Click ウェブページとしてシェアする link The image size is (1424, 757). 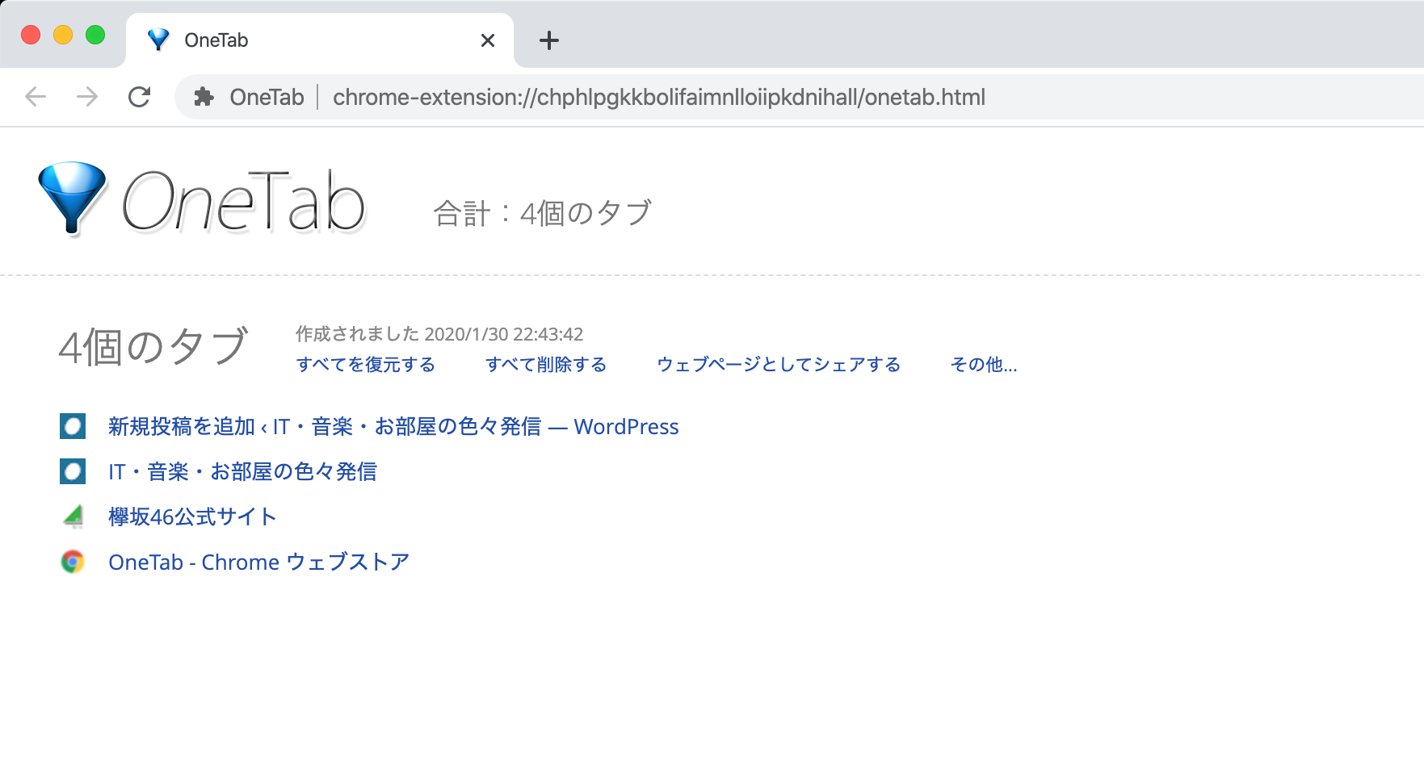[779, 365]
